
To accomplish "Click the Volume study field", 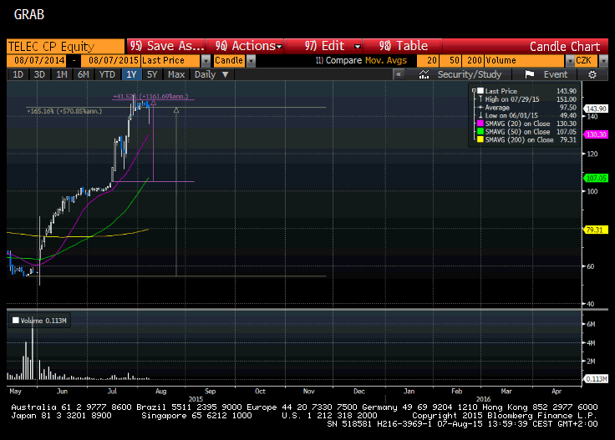I will [x=525, y=61].
